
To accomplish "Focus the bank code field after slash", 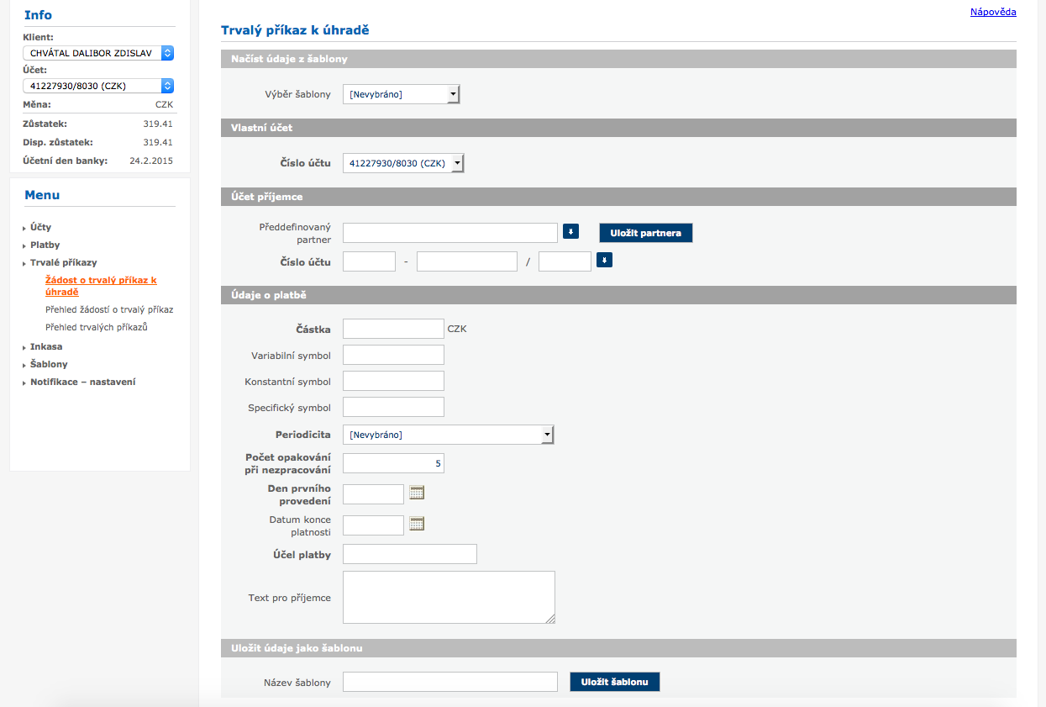I will pyautogui.click(x=565, y=261).
